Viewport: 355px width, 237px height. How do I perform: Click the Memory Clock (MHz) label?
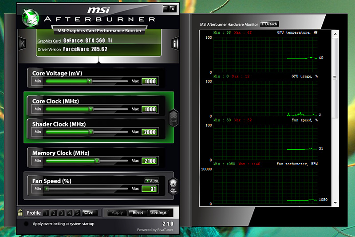coord(61,153)
